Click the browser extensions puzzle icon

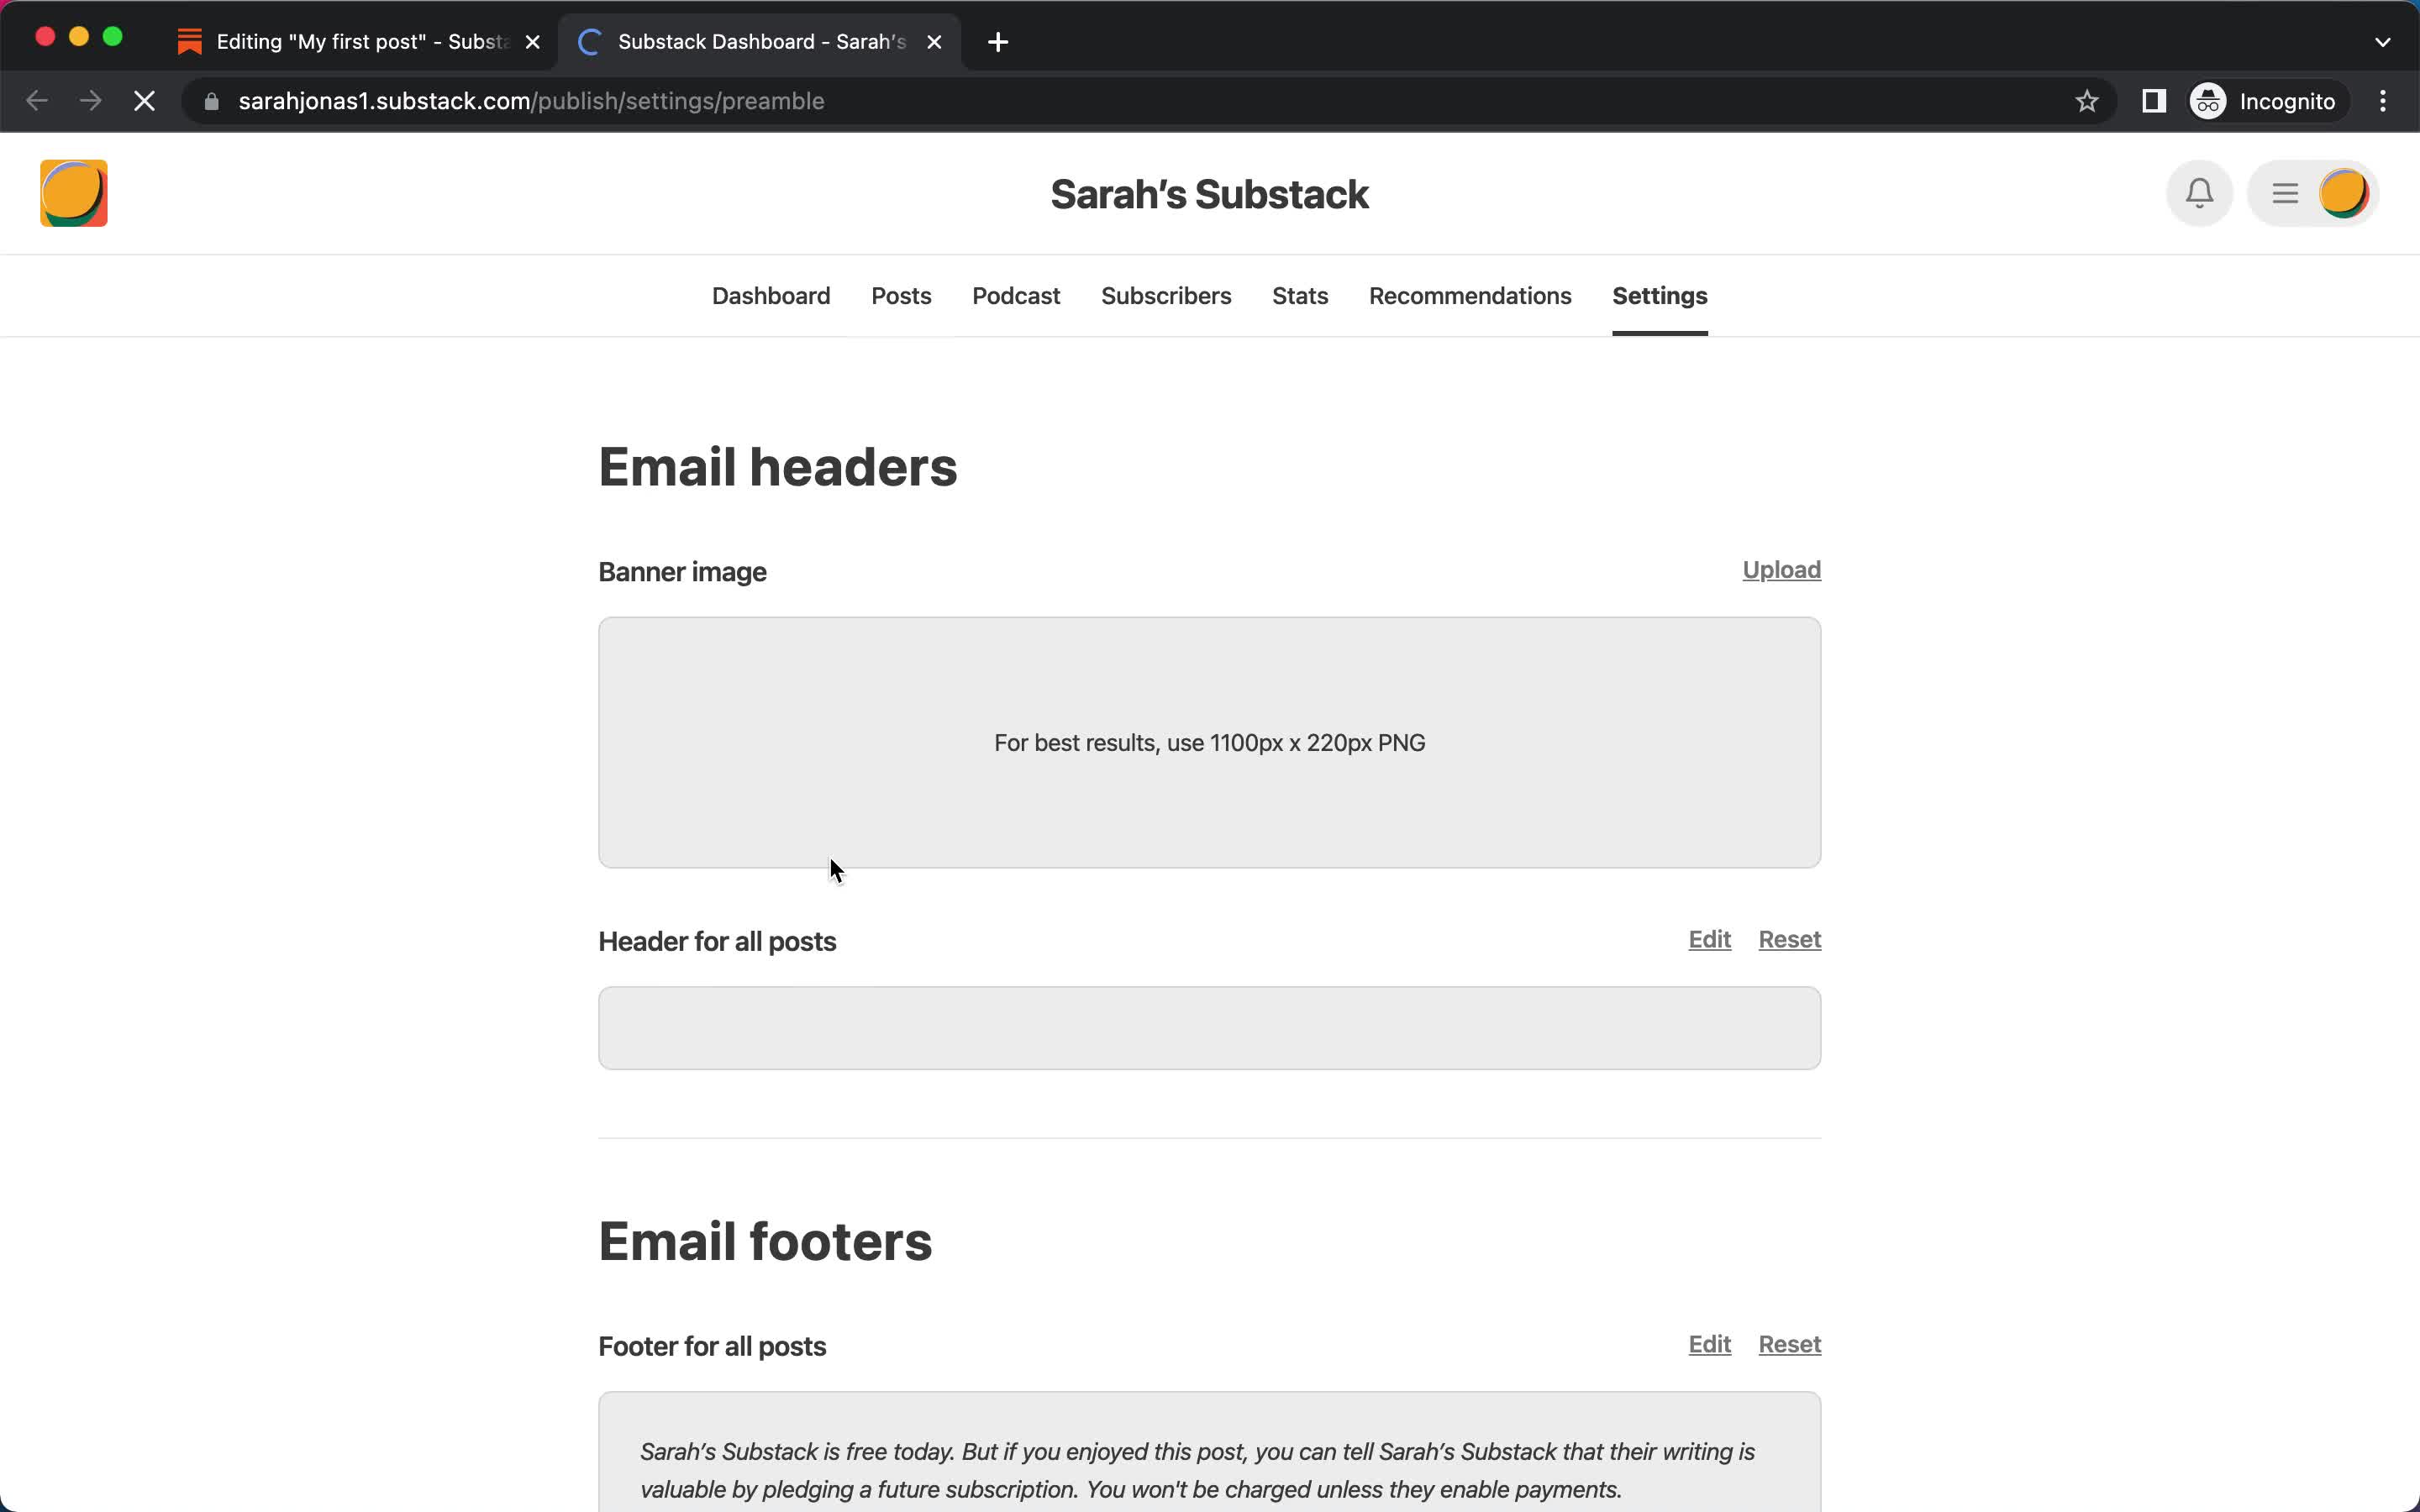tap(2152, 101)
